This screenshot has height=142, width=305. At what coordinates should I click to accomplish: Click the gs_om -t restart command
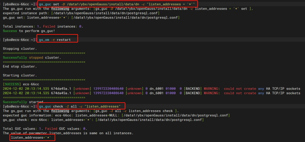pyautogui.click(x=55, y=40)
